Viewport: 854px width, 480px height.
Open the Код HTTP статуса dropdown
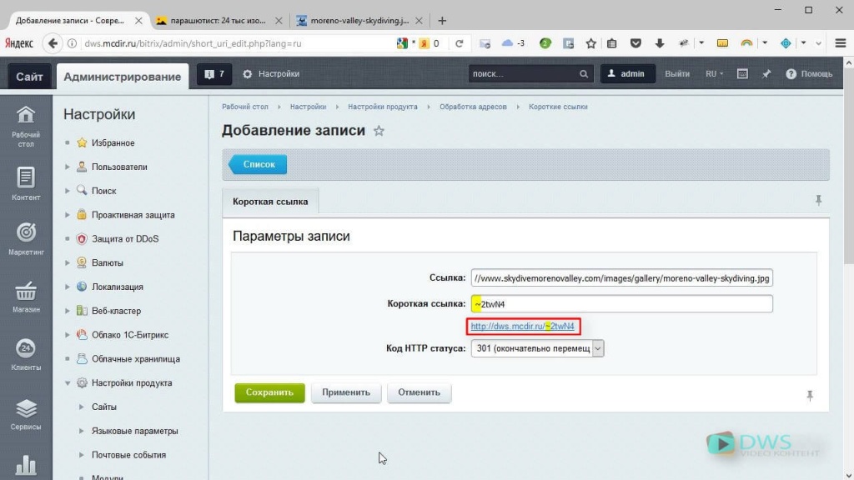[x=538, y=348]
